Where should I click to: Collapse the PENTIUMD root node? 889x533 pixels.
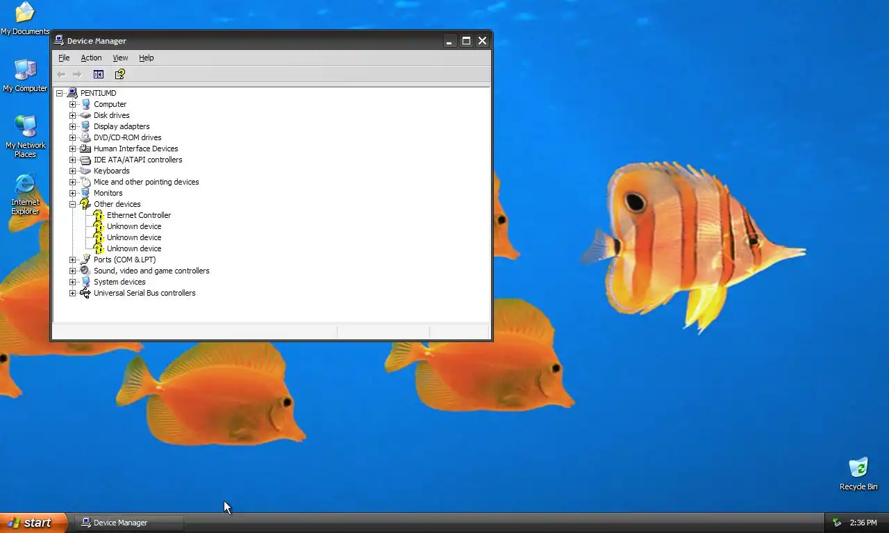(60, 93)
